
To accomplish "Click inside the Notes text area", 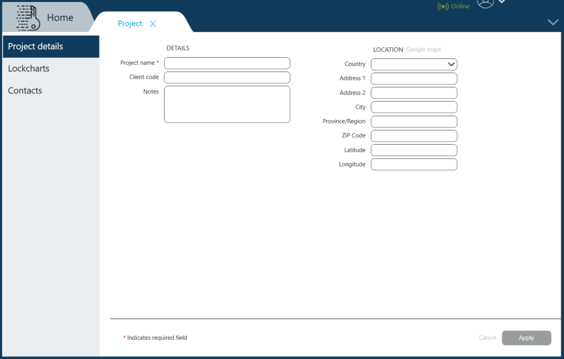I will [227, 104].
